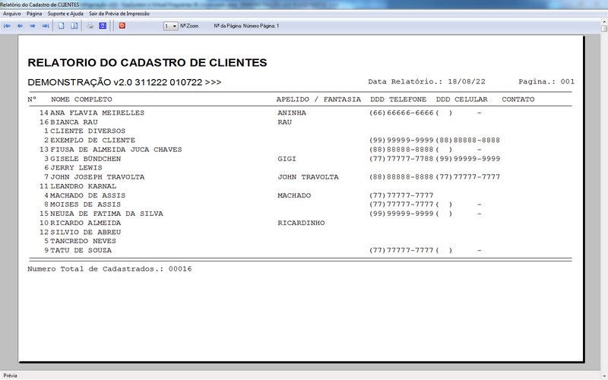Click the blue square toolbar icon
608x380 pixels.
[103, 26]
